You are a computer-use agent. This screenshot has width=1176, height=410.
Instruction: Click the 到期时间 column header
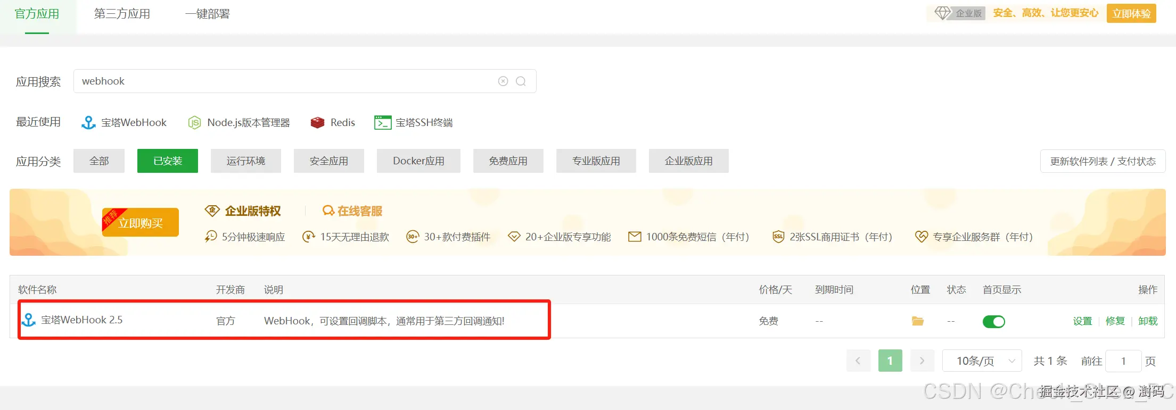[834, 290]
